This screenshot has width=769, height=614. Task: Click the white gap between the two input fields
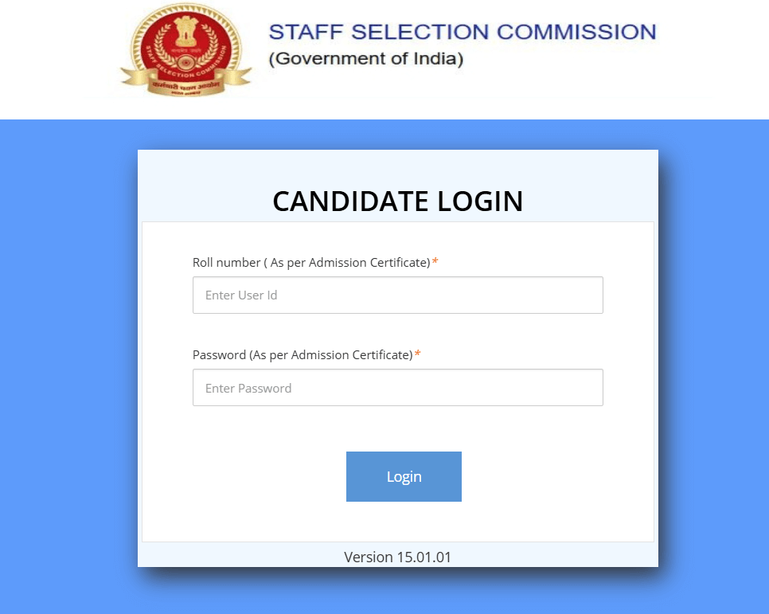(x=397, y=333)
